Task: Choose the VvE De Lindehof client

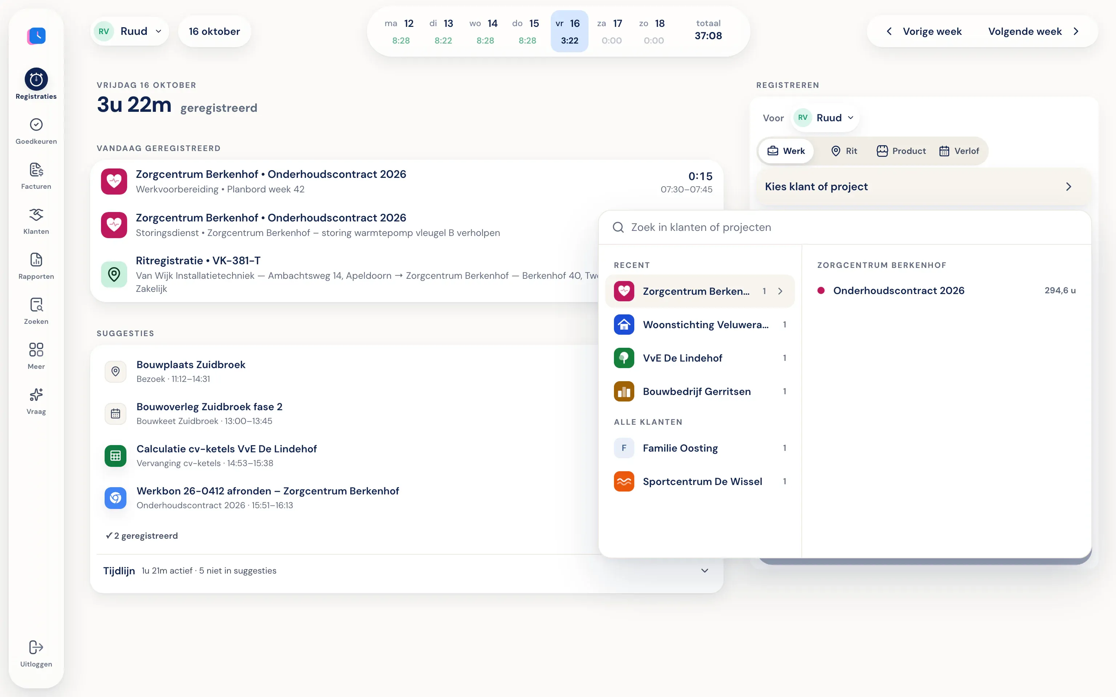Action: (700, 358)
